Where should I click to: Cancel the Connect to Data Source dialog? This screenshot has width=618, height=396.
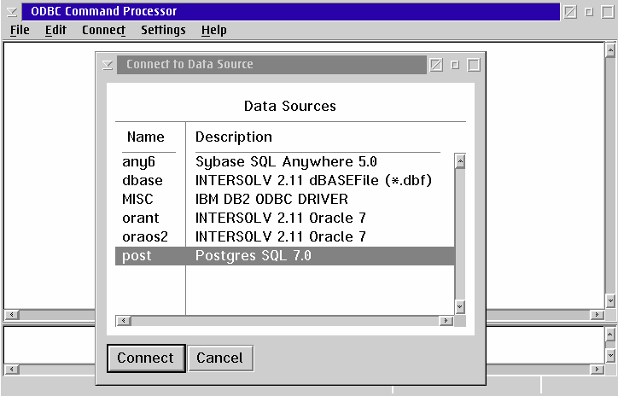pyautogui.click(x=220, y=358)
